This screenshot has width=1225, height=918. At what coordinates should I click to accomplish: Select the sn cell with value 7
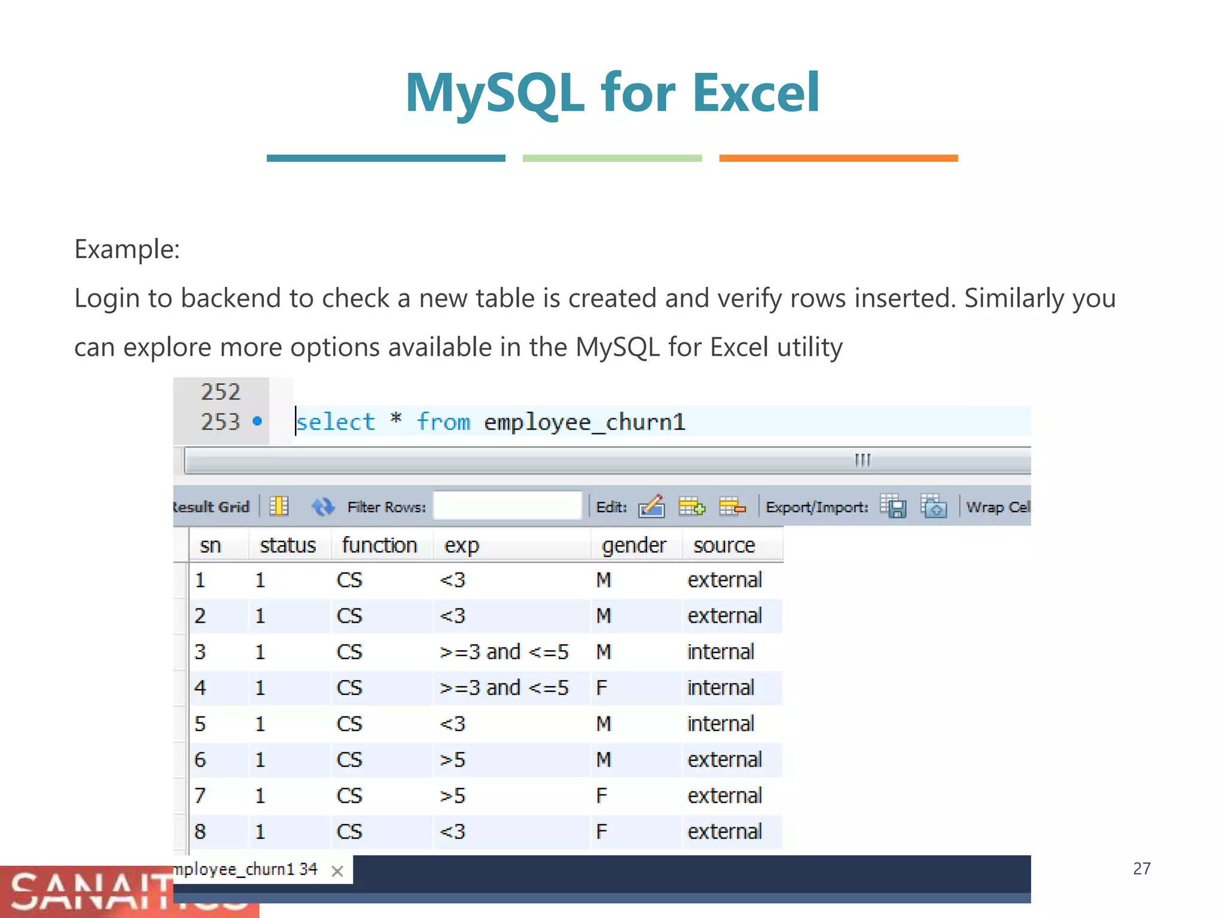point(219,796)
